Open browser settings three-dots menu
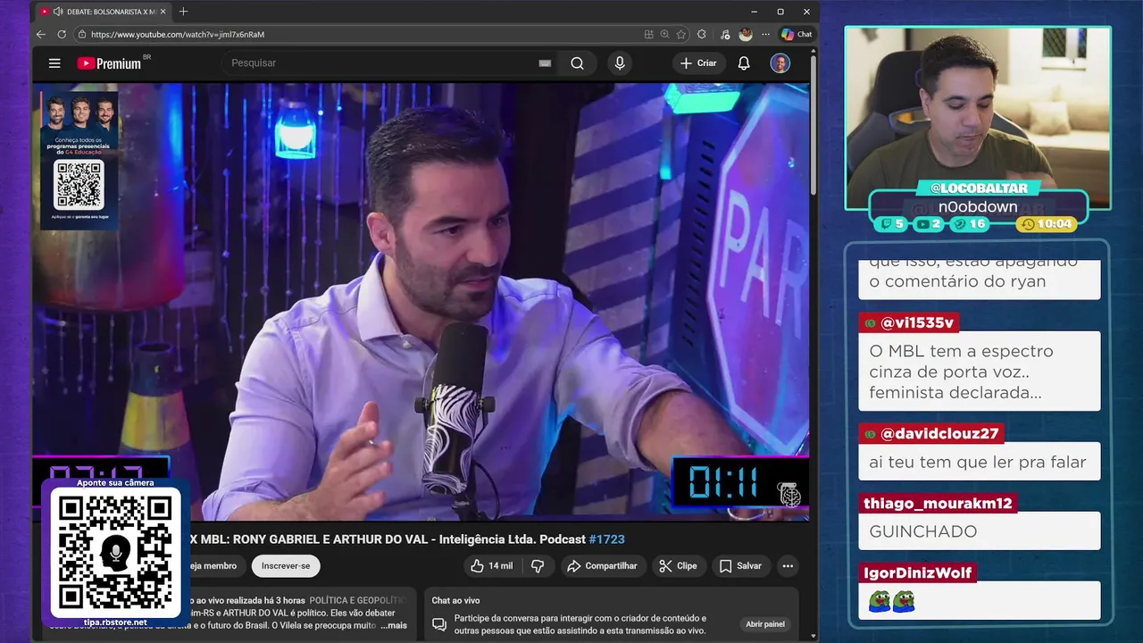Image resolution: width=1143 pixels, height=643 pixels. tap(765, 34)
